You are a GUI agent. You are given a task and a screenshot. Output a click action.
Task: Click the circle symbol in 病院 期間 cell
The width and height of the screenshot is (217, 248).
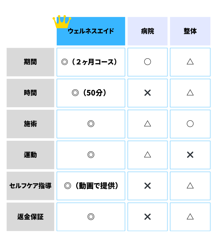point(148,62)
